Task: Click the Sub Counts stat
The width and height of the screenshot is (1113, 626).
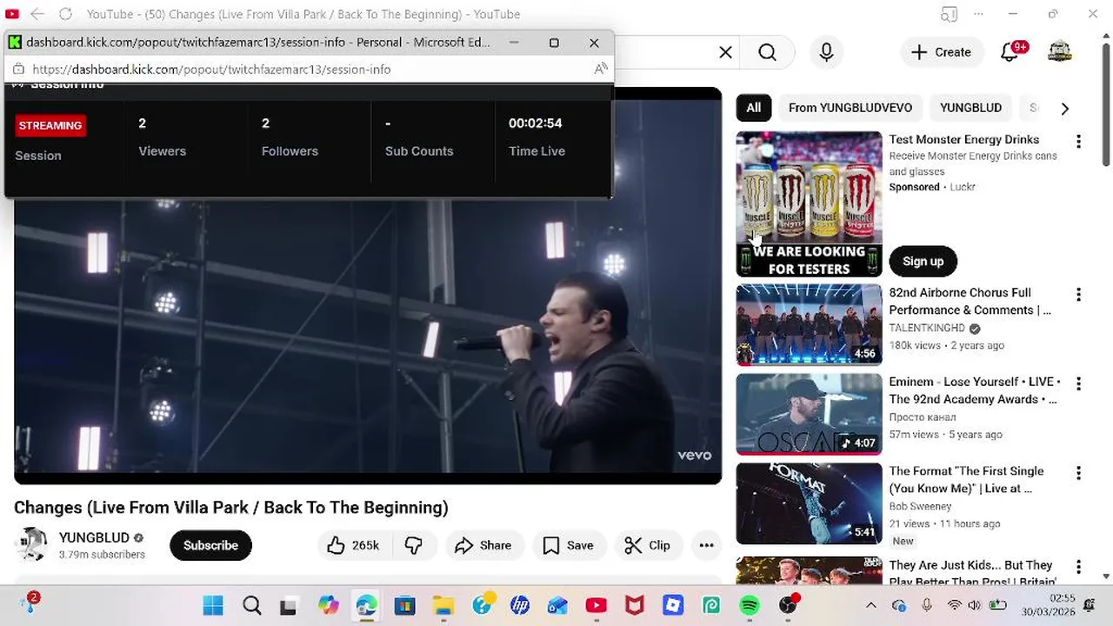Action: tap(419, 137)
